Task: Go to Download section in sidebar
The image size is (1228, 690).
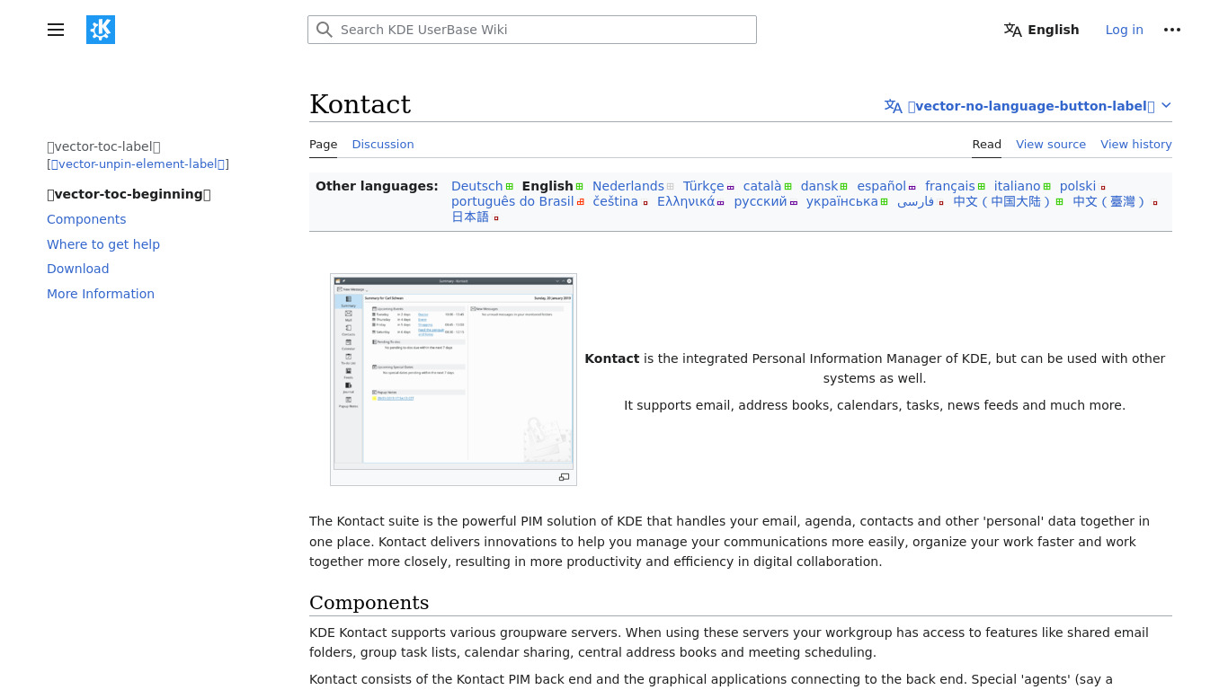Action: click(78, 269)
